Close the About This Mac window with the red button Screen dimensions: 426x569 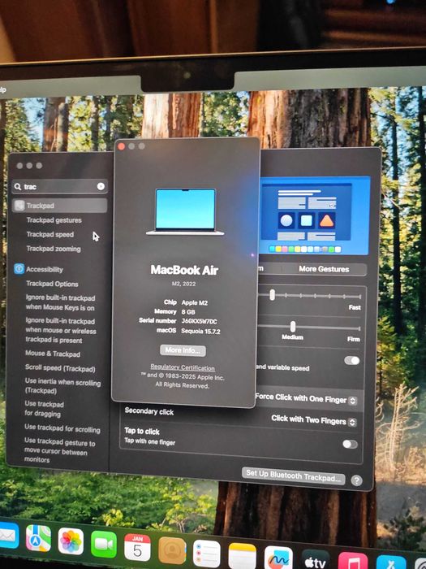(x=122, y=146)
